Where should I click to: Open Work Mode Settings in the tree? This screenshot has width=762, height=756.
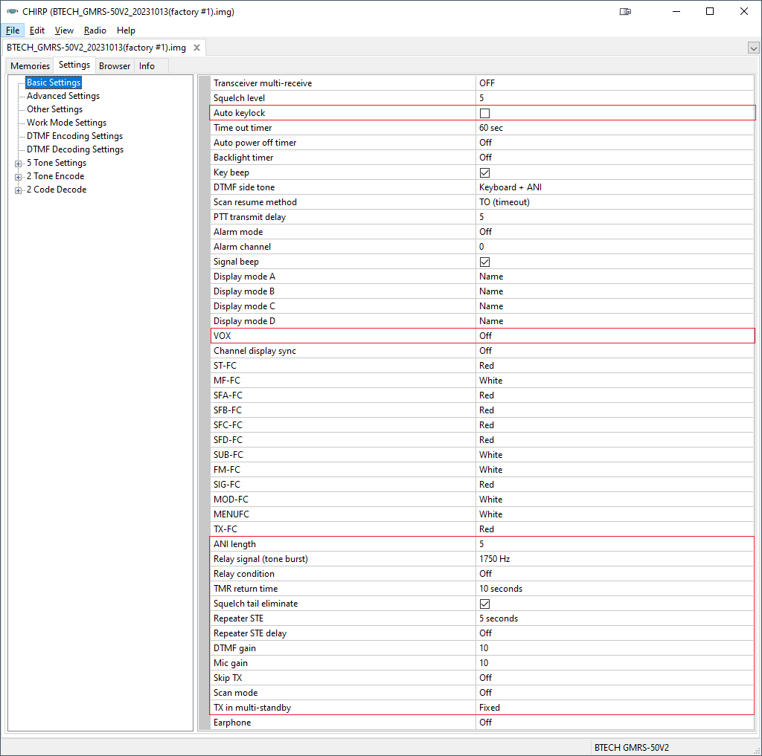[x=66, y=123]
